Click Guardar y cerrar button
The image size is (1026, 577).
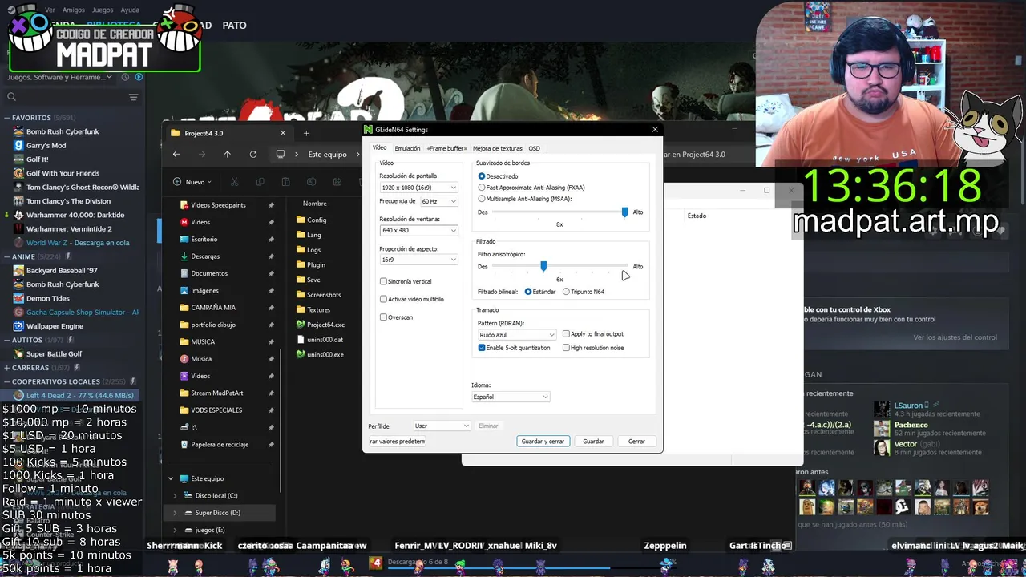(543, 441)
